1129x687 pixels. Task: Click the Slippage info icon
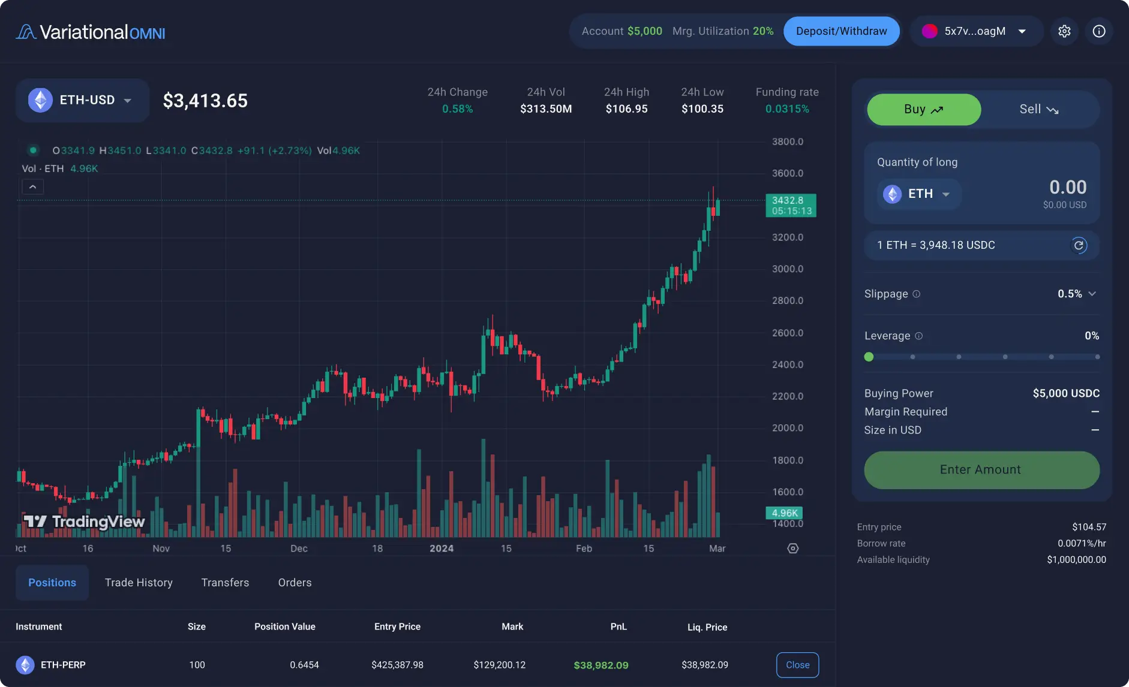tap(917, 294)
